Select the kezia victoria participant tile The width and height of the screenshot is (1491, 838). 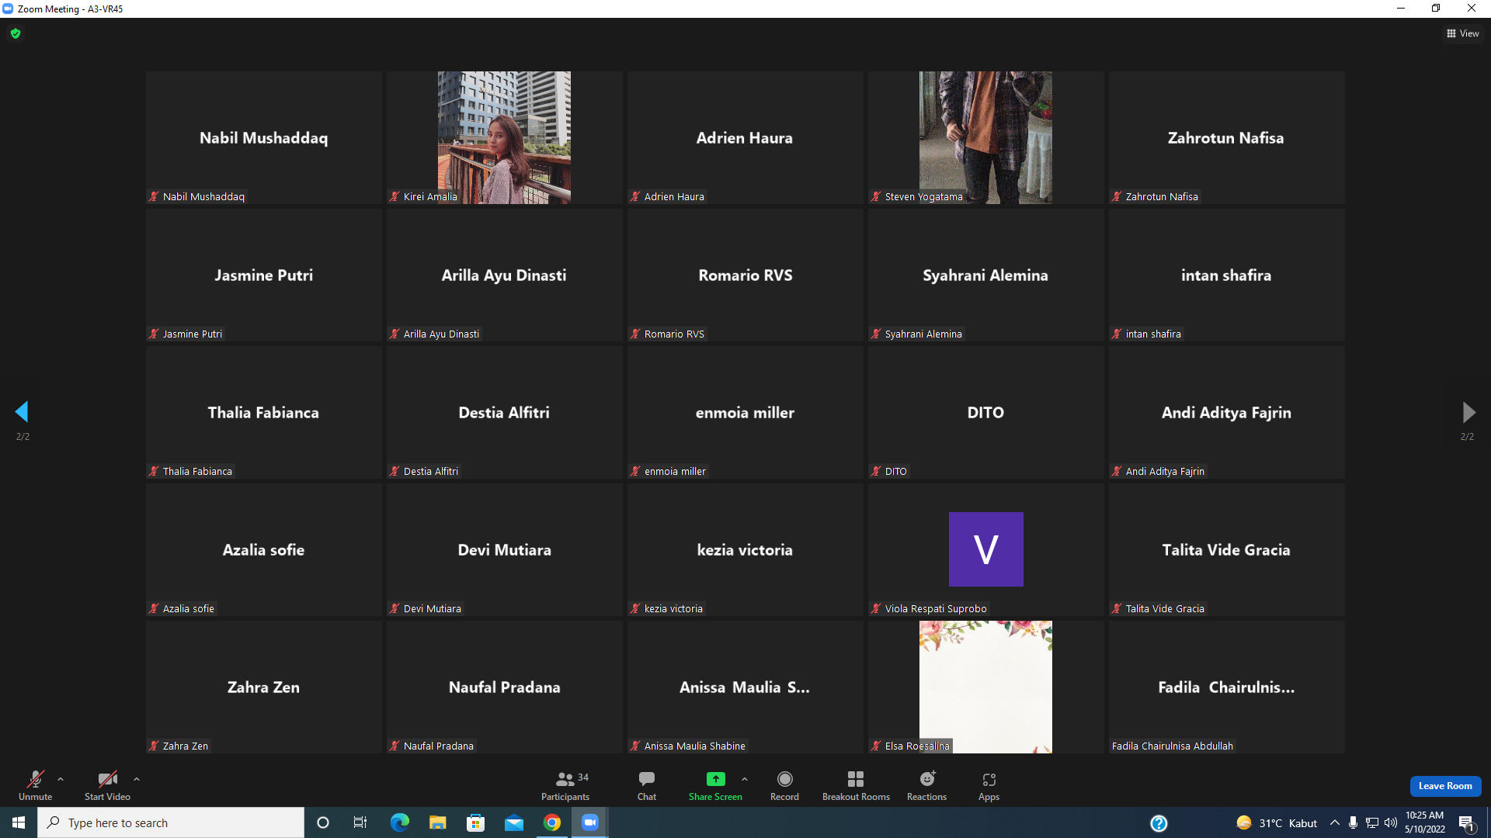745,549
